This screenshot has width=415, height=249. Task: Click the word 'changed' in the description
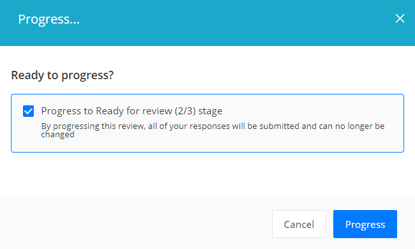[x=57, y=135]
